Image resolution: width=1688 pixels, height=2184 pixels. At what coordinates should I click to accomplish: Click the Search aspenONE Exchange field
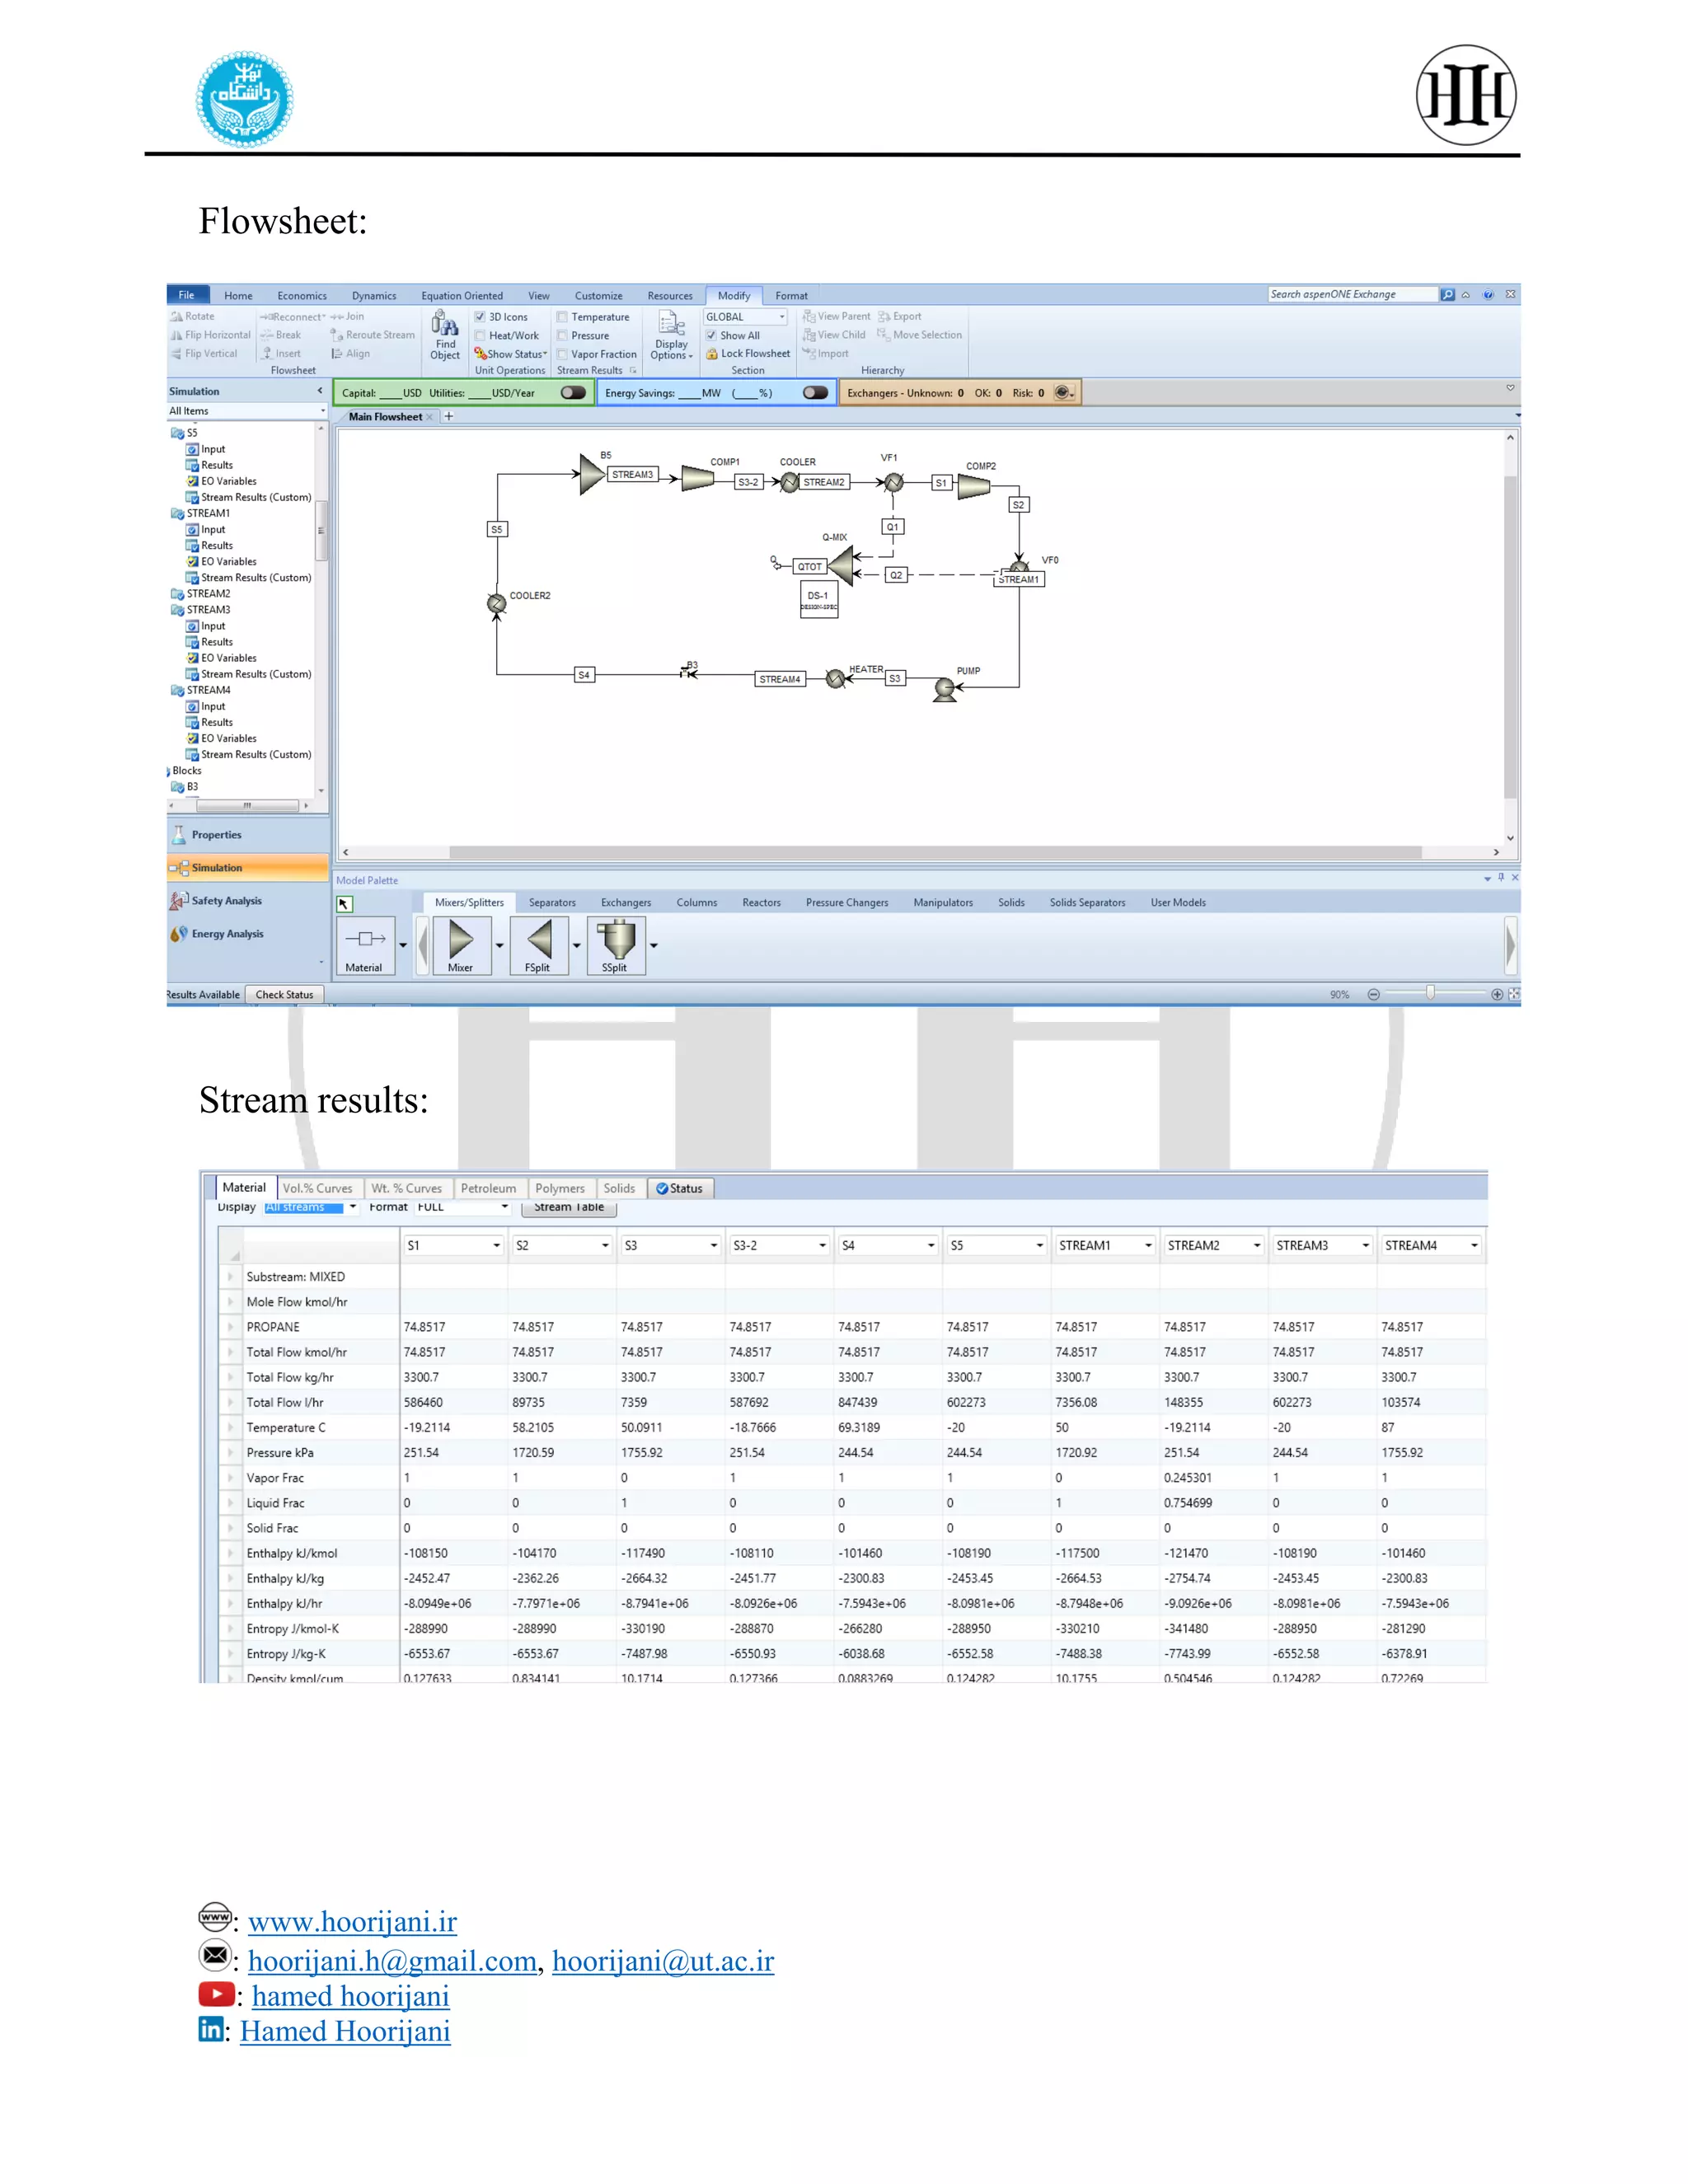coord(1352,295)
